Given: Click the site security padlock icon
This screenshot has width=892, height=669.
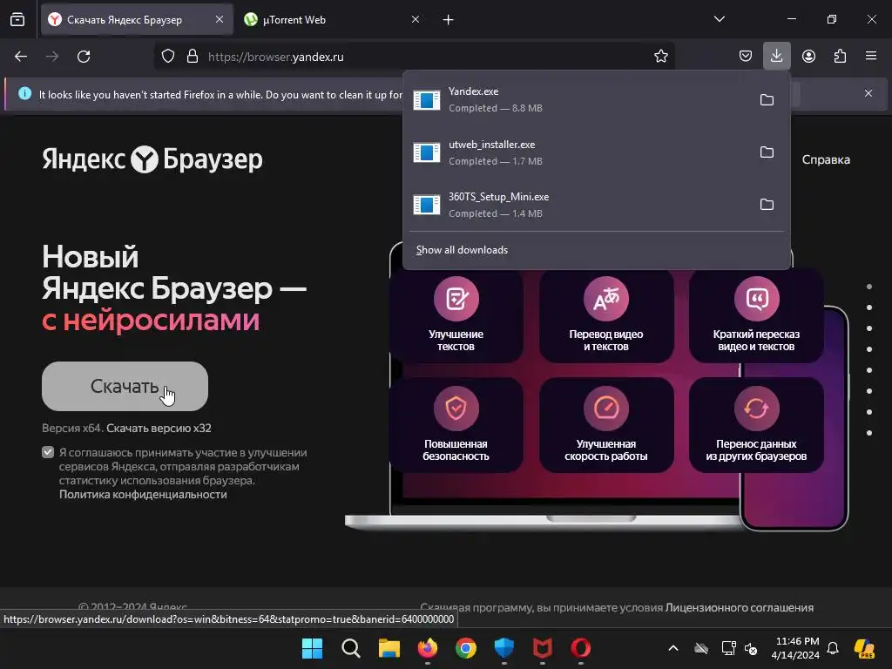Looking at the screenshot, I should tap(193, 57).
